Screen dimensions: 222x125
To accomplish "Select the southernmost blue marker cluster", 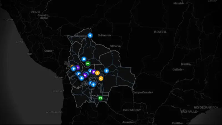I will 93,84.
